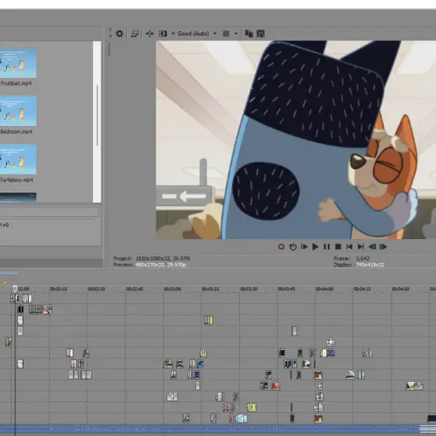Click ruler at 00:02:15 mark
Screen dimensions: 436x436
(58, 289)
